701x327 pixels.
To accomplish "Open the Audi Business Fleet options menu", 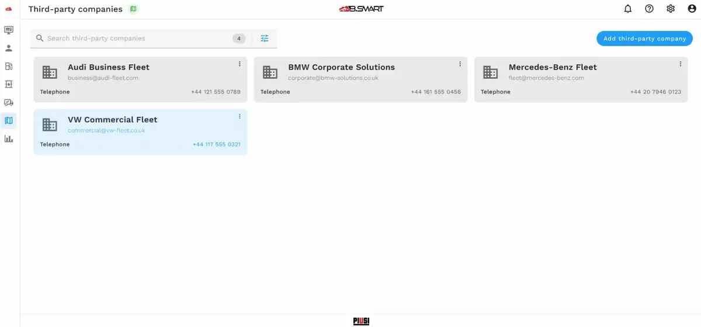I will (240, 64).
